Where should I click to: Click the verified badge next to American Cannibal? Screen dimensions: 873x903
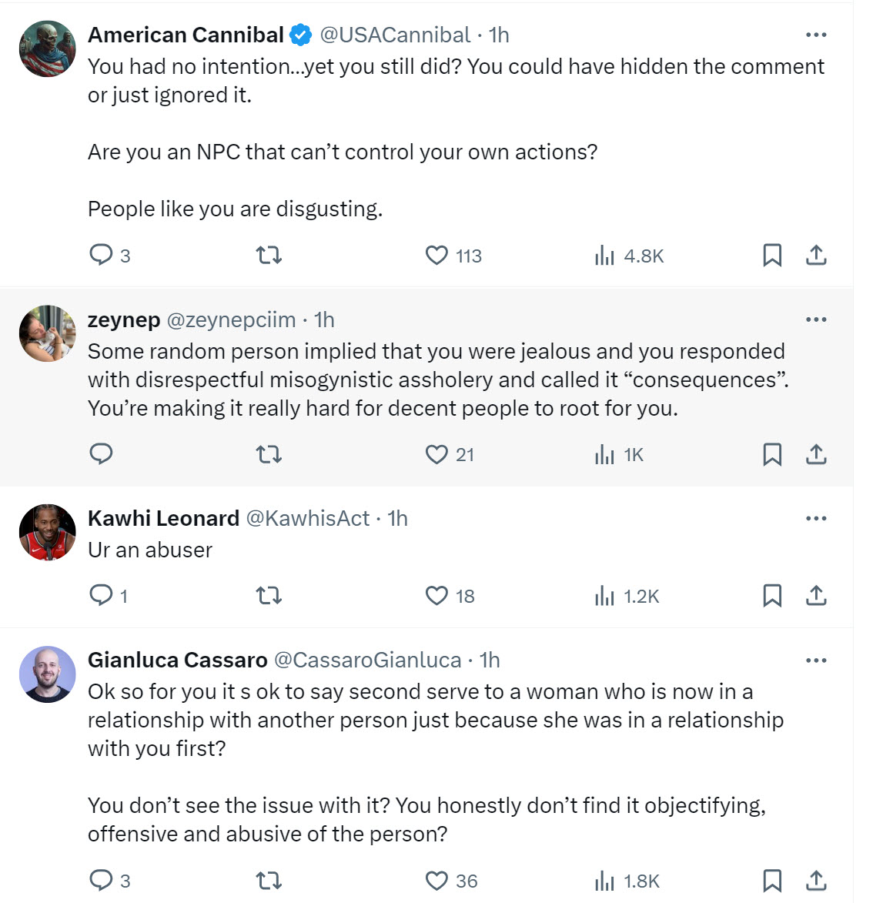(x=299, y=34)
